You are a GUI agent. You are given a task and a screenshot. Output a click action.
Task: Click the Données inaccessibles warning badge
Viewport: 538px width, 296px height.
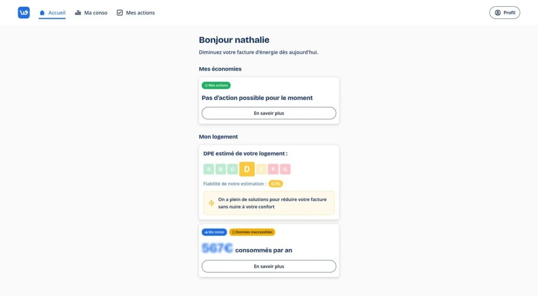coord(252,232)
